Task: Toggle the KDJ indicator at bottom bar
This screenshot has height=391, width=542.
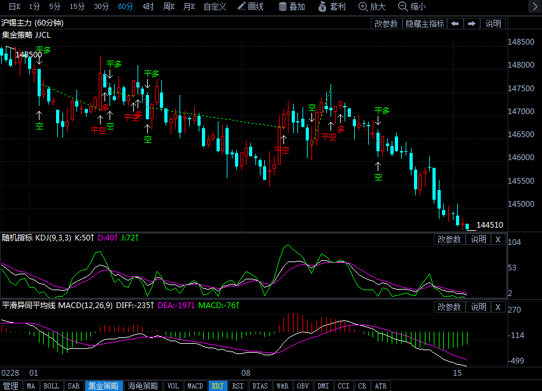Action: click(x=218, y=386)
